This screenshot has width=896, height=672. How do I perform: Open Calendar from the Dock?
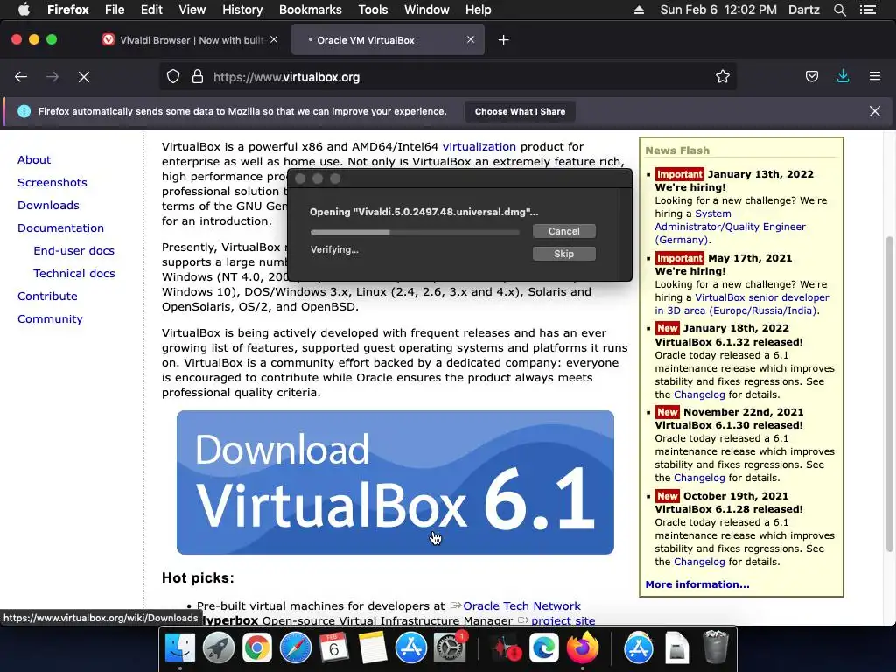[333, 647]
